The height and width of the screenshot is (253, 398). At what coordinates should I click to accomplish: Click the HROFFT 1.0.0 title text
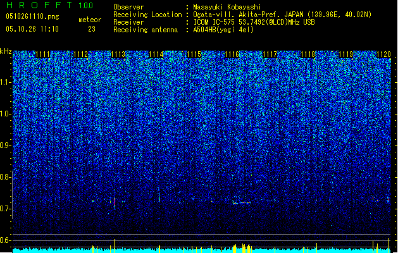(49, 5)
